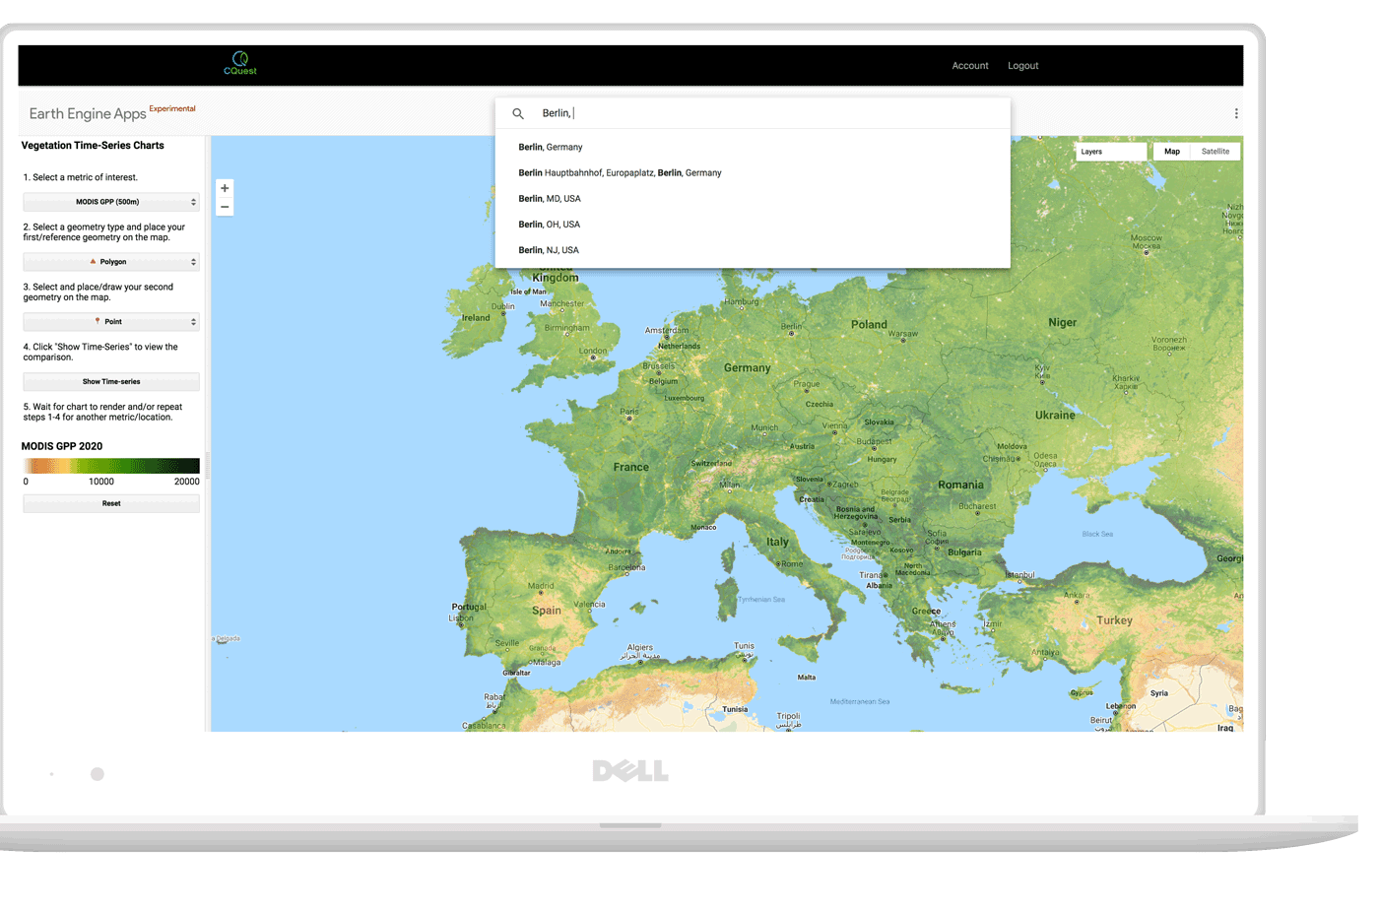Image resolution: width=1379 pixels, height=908 pixels.
Task: Click the MODIS GPP 2020 legend title
Action: pyautogui.click(x=62, y=446)
